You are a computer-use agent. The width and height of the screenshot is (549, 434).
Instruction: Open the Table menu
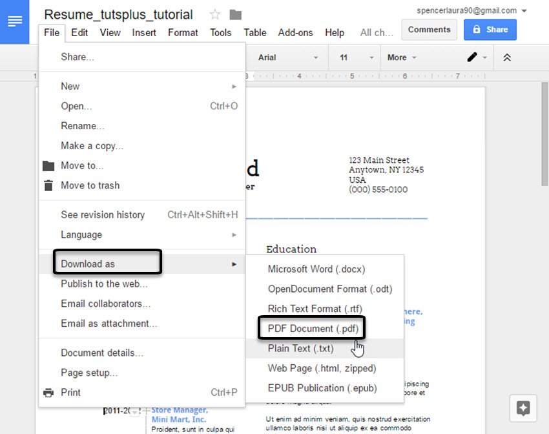[x=255, y=32]
